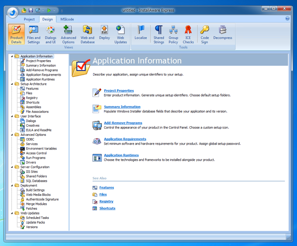Select IIS Sites tree item

31,172
